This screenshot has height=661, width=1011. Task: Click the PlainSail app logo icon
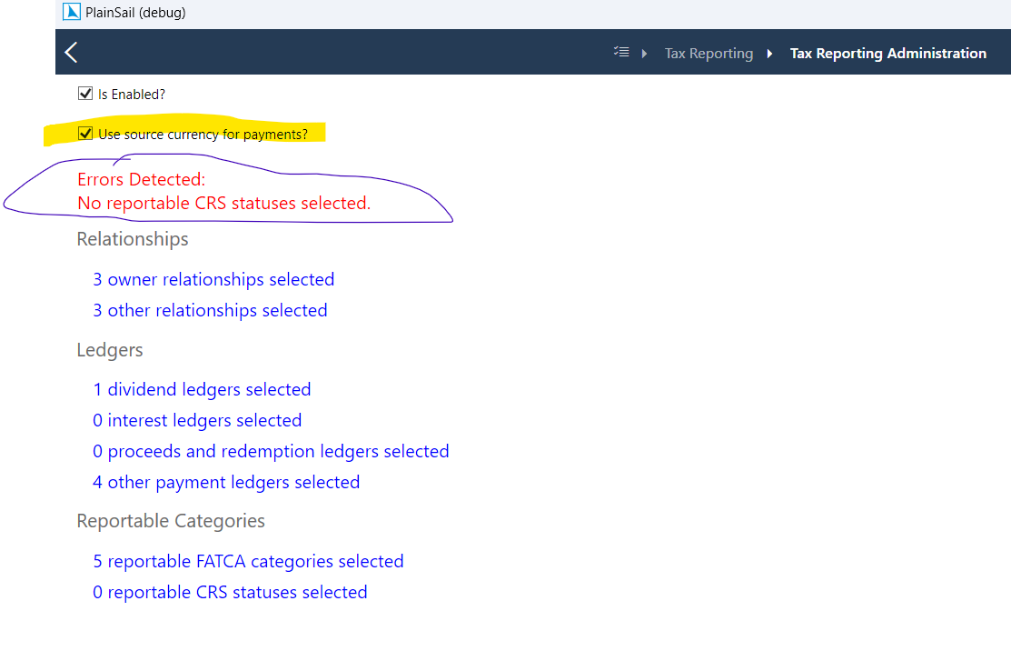point(72,12)
